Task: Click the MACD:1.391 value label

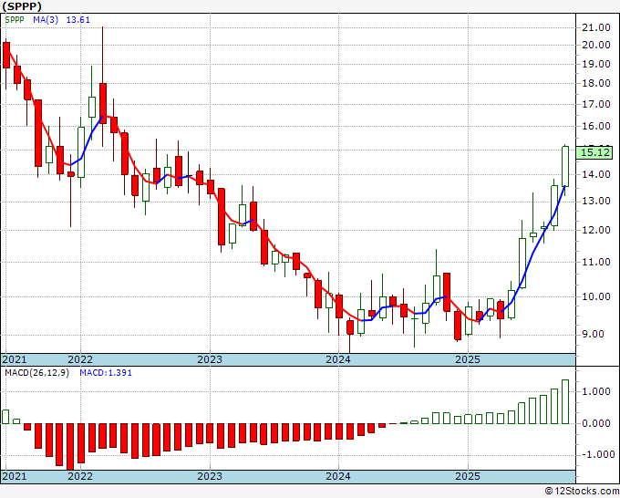Action: 106,373
